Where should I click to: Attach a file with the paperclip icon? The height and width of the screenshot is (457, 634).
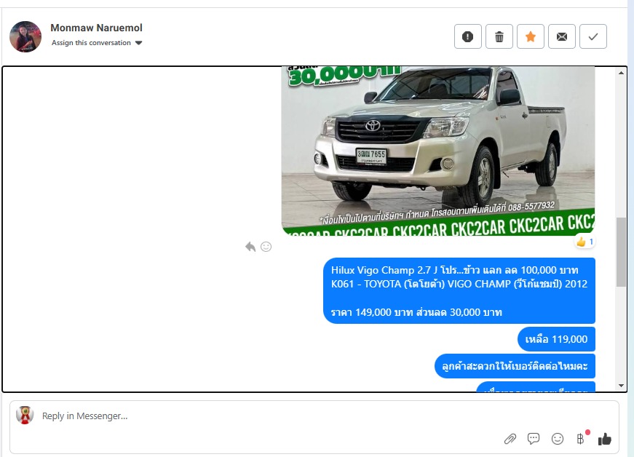coord(510,439)
